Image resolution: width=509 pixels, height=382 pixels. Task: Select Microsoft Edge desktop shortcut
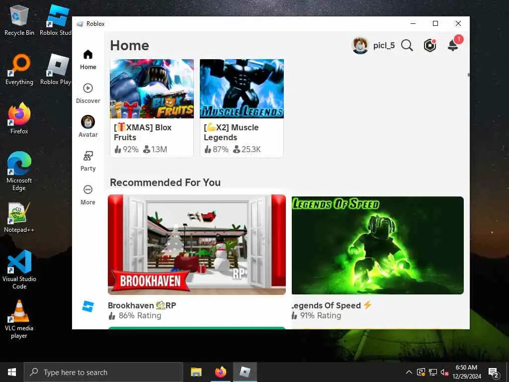click(x=19, y=171)
